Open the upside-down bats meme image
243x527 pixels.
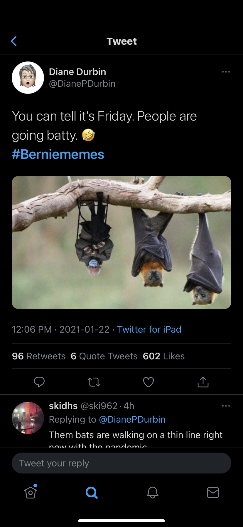click(122, 242)
